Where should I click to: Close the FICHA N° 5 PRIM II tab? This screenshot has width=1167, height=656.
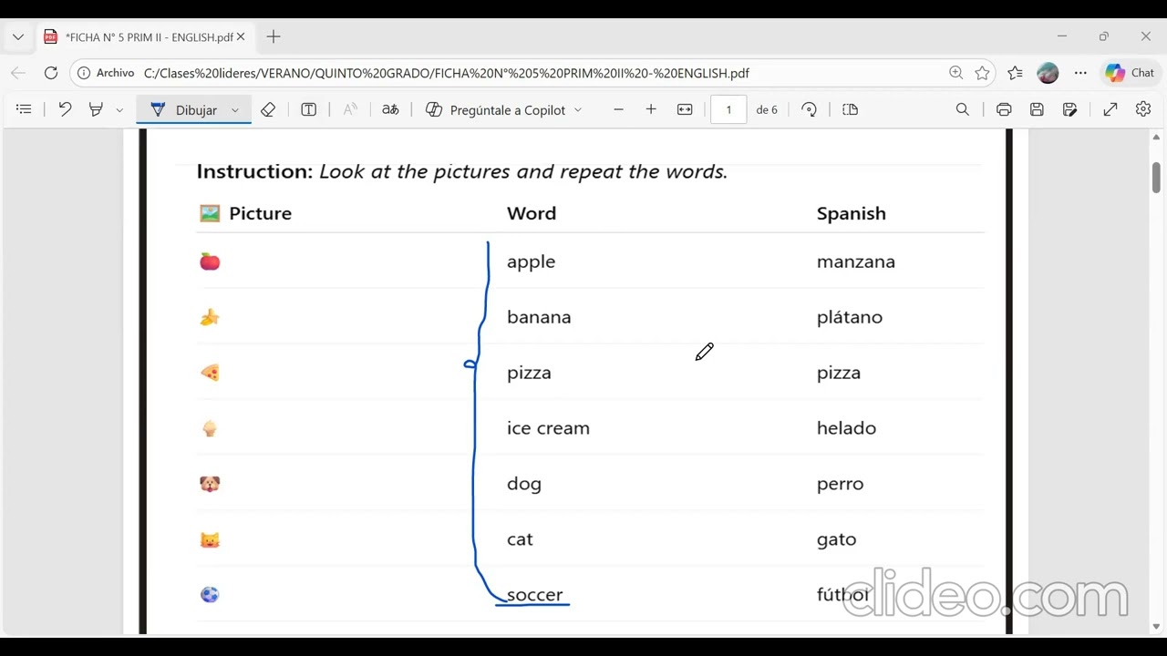[241, 37]
